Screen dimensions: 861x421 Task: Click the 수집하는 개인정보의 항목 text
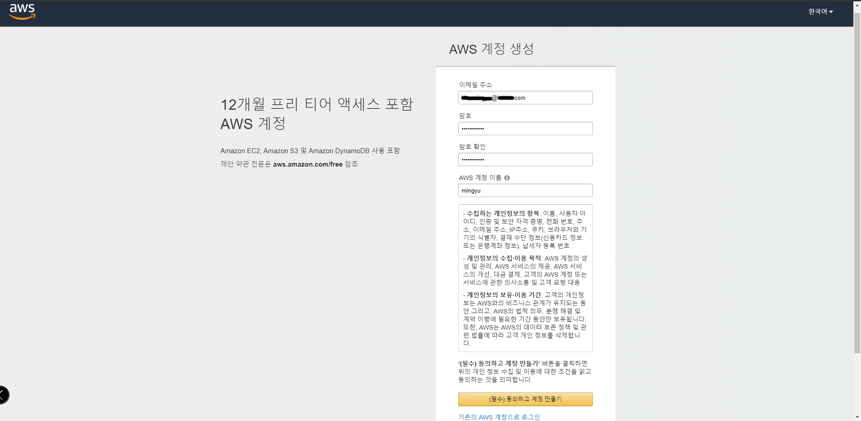(503, 214)
